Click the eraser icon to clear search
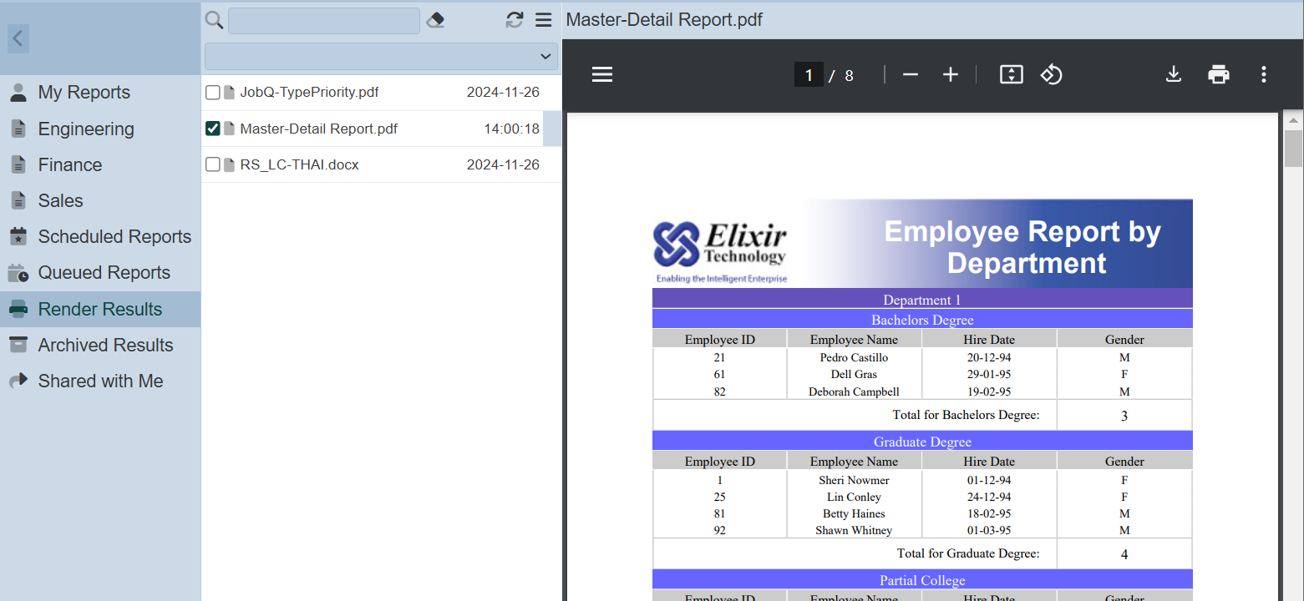Image resolution: width=1304 pixels, height=601 pixels. [435, 21]
